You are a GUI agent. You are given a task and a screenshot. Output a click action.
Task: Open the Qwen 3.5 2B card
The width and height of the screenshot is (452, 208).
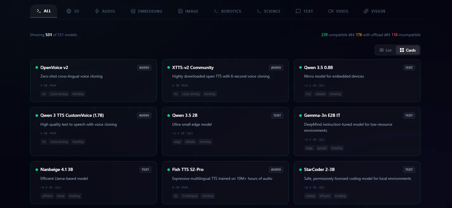coord(225,131)
